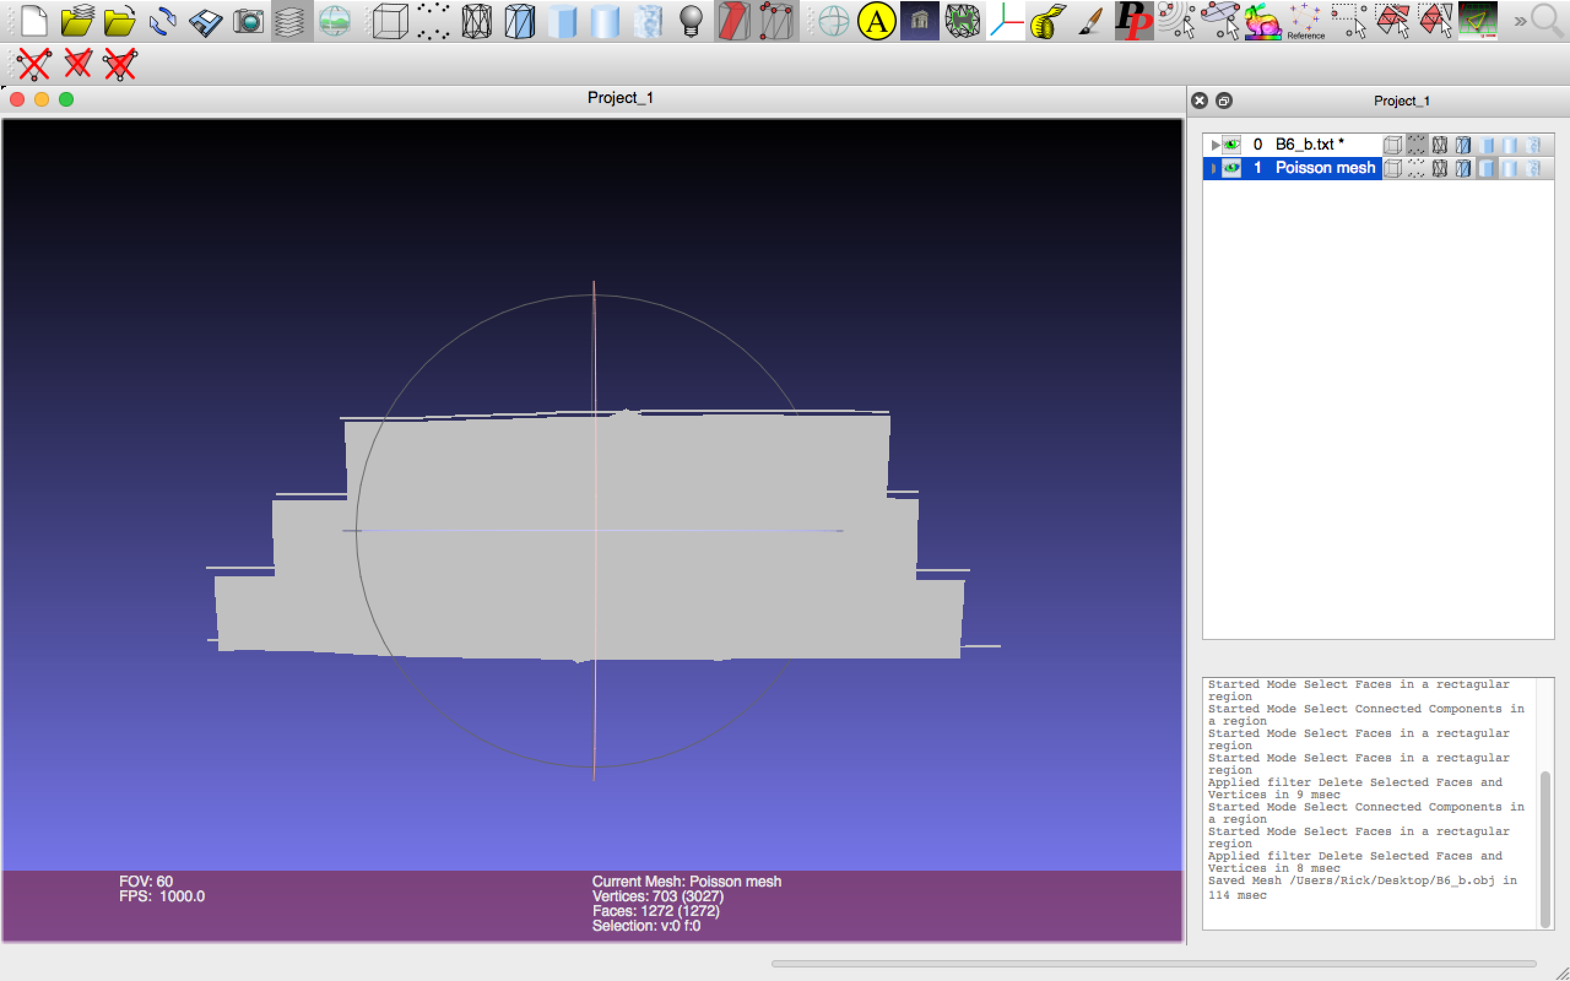This screenshot has width=1570, height=981.
Task: Enable texture render mode in main toolbar
Action: 648,21
